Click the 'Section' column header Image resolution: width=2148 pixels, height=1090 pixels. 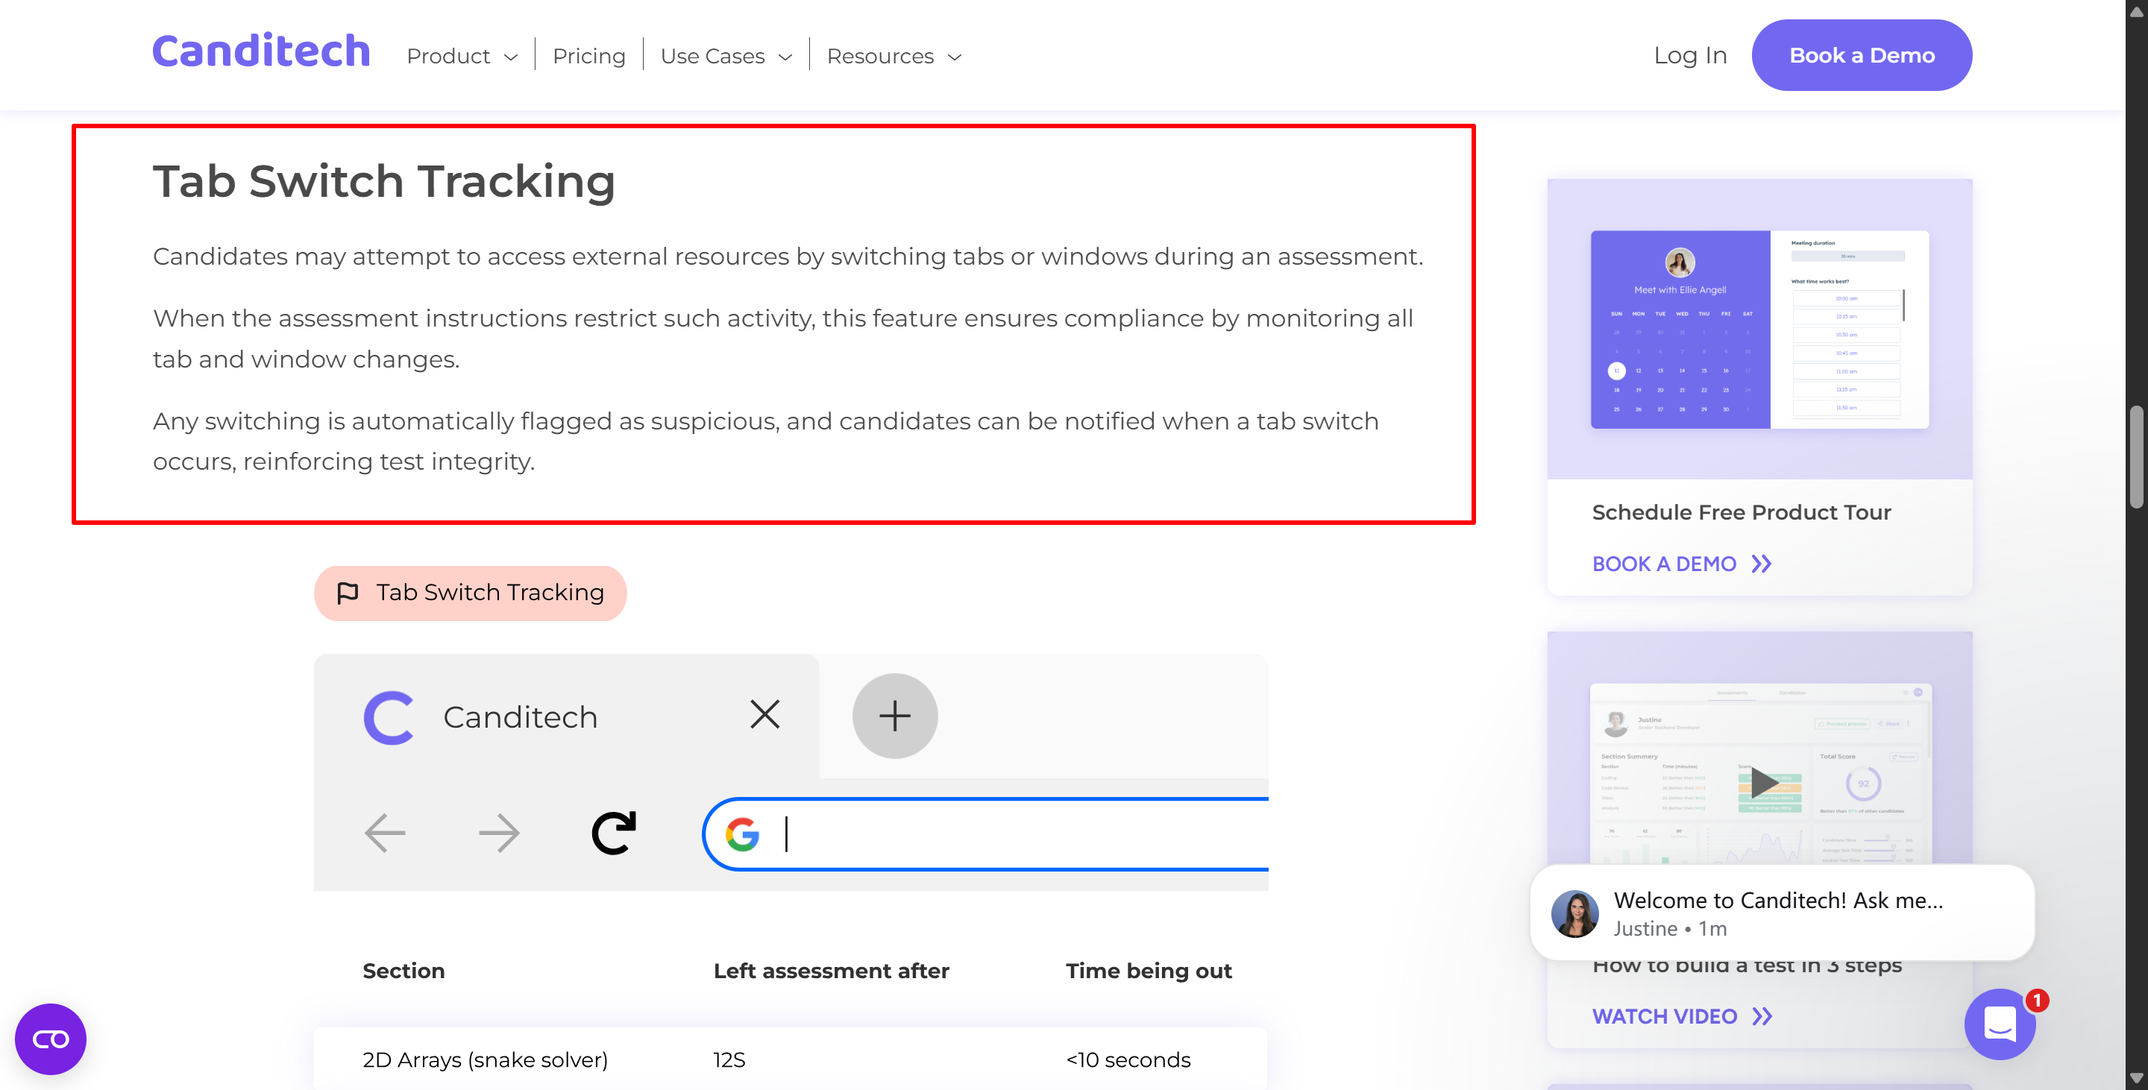pyautogui.click(x=403, y=971)
